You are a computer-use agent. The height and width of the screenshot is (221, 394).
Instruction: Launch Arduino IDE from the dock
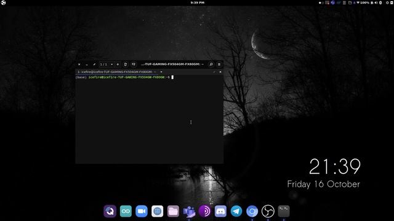pyautogui.click(x=126, y=211)
